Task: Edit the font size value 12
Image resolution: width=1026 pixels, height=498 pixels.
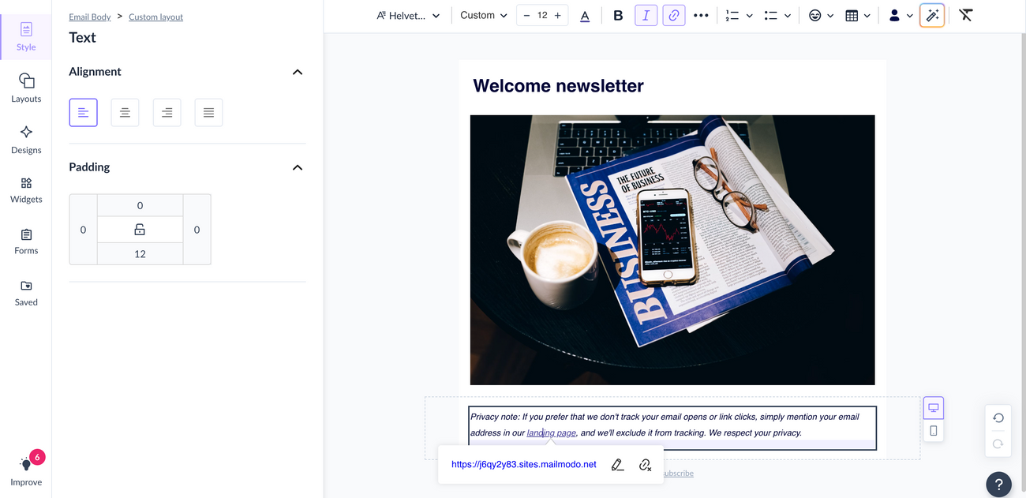Action: [542, 16]
